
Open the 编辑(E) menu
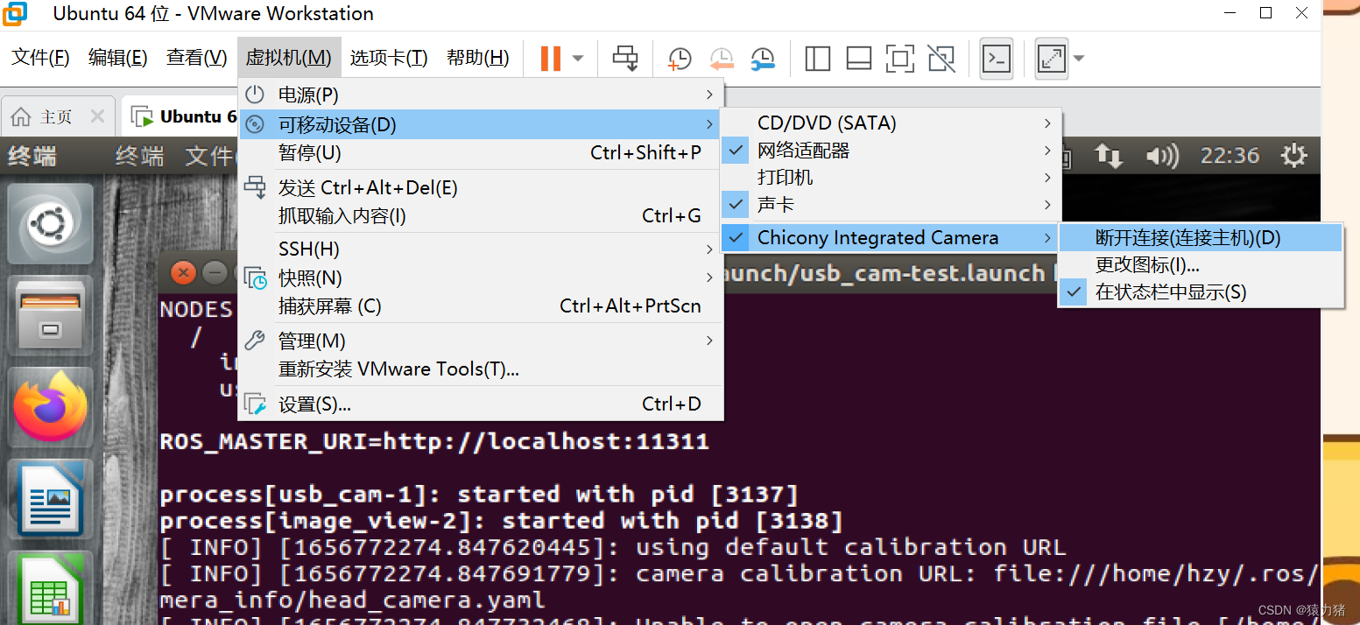click(x=117, y=58)
